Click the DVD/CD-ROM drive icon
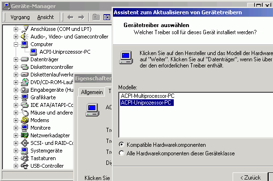The width and height of the screenshot is (273, 181). point(25,82)
